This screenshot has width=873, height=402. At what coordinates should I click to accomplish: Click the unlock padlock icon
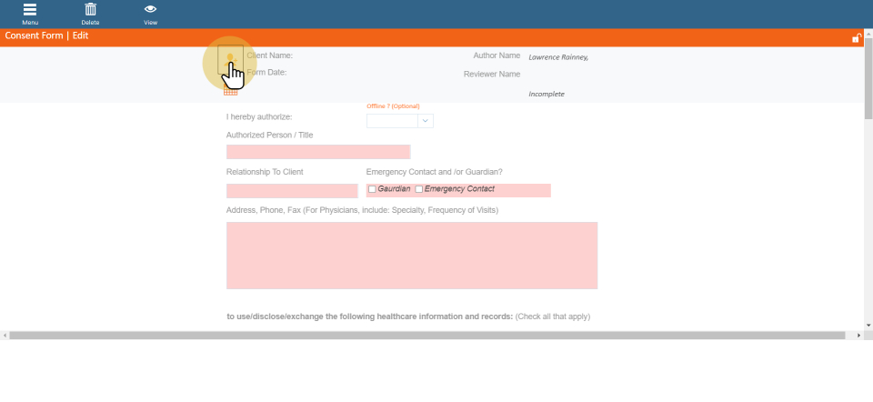tap(856, 38)
